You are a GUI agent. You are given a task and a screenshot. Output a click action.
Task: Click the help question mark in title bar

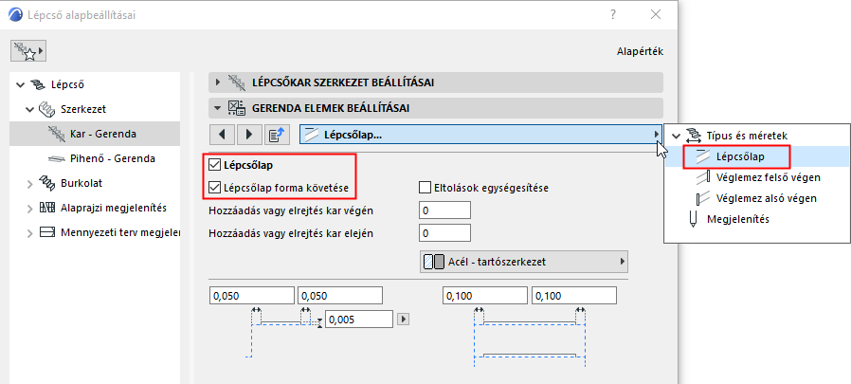[613, 14]
